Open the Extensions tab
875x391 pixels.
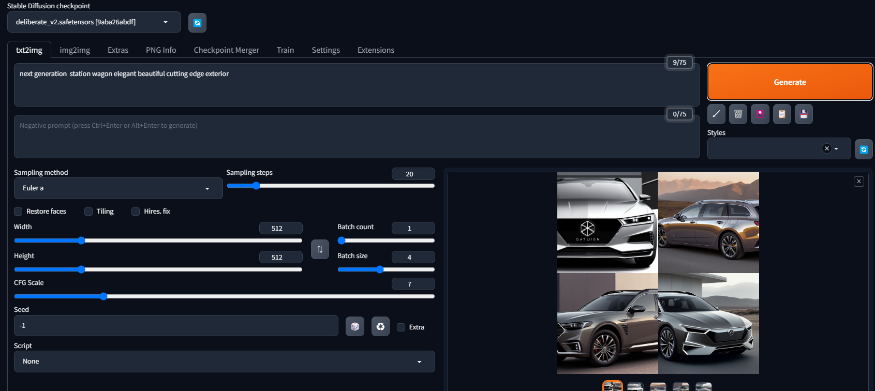tap(376, 50)
